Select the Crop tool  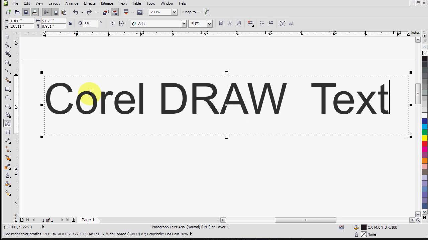pos(7,54)
